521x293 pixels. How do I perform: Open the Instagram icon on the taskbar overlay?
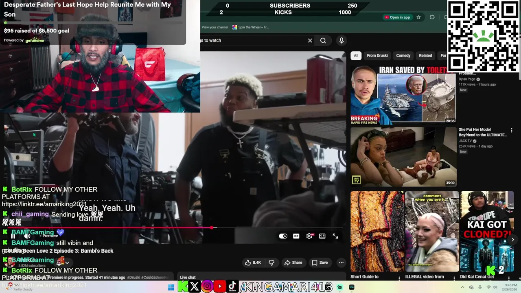point(207,287)
